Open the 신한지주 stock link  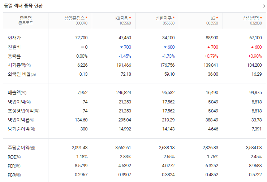point(164,18)
